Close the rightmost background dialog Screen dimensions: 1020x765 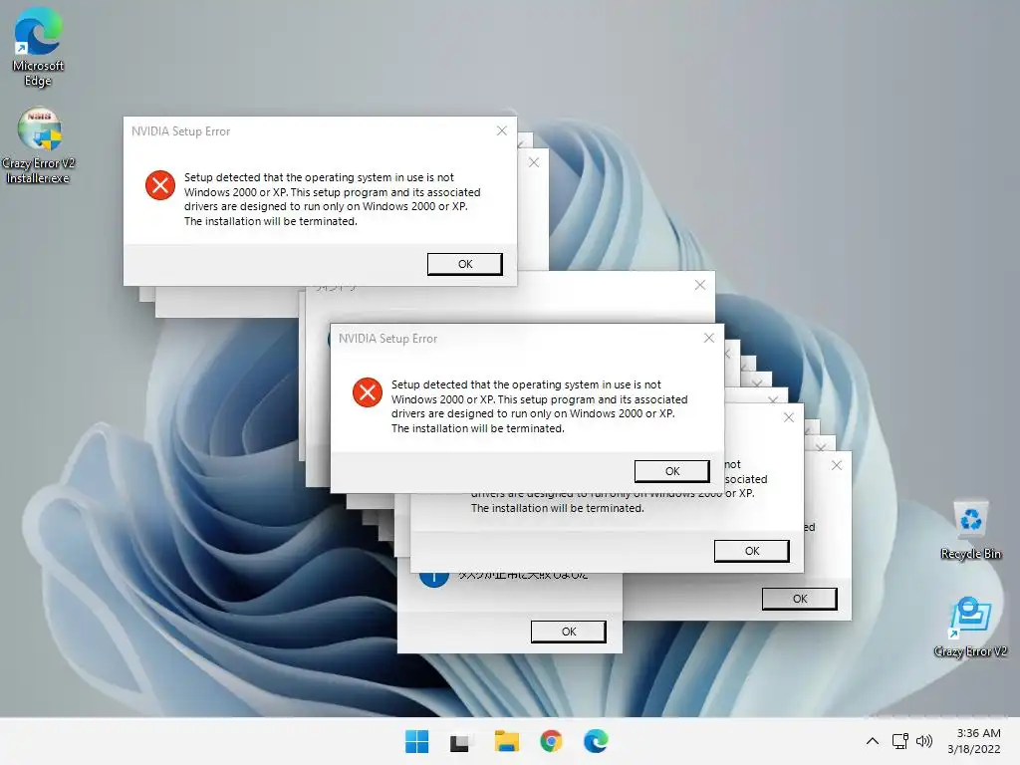coord(837,465)
